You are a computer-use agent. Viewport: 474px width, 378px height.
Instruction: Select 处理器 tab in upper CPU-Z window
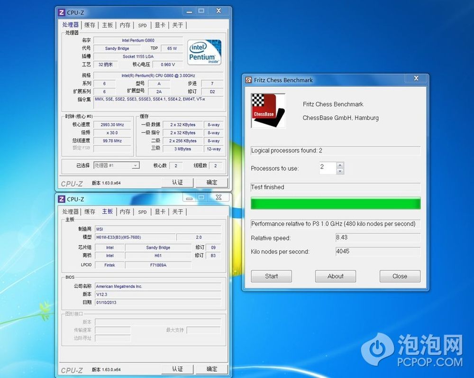pyautogui.click(x=71, y=25)
